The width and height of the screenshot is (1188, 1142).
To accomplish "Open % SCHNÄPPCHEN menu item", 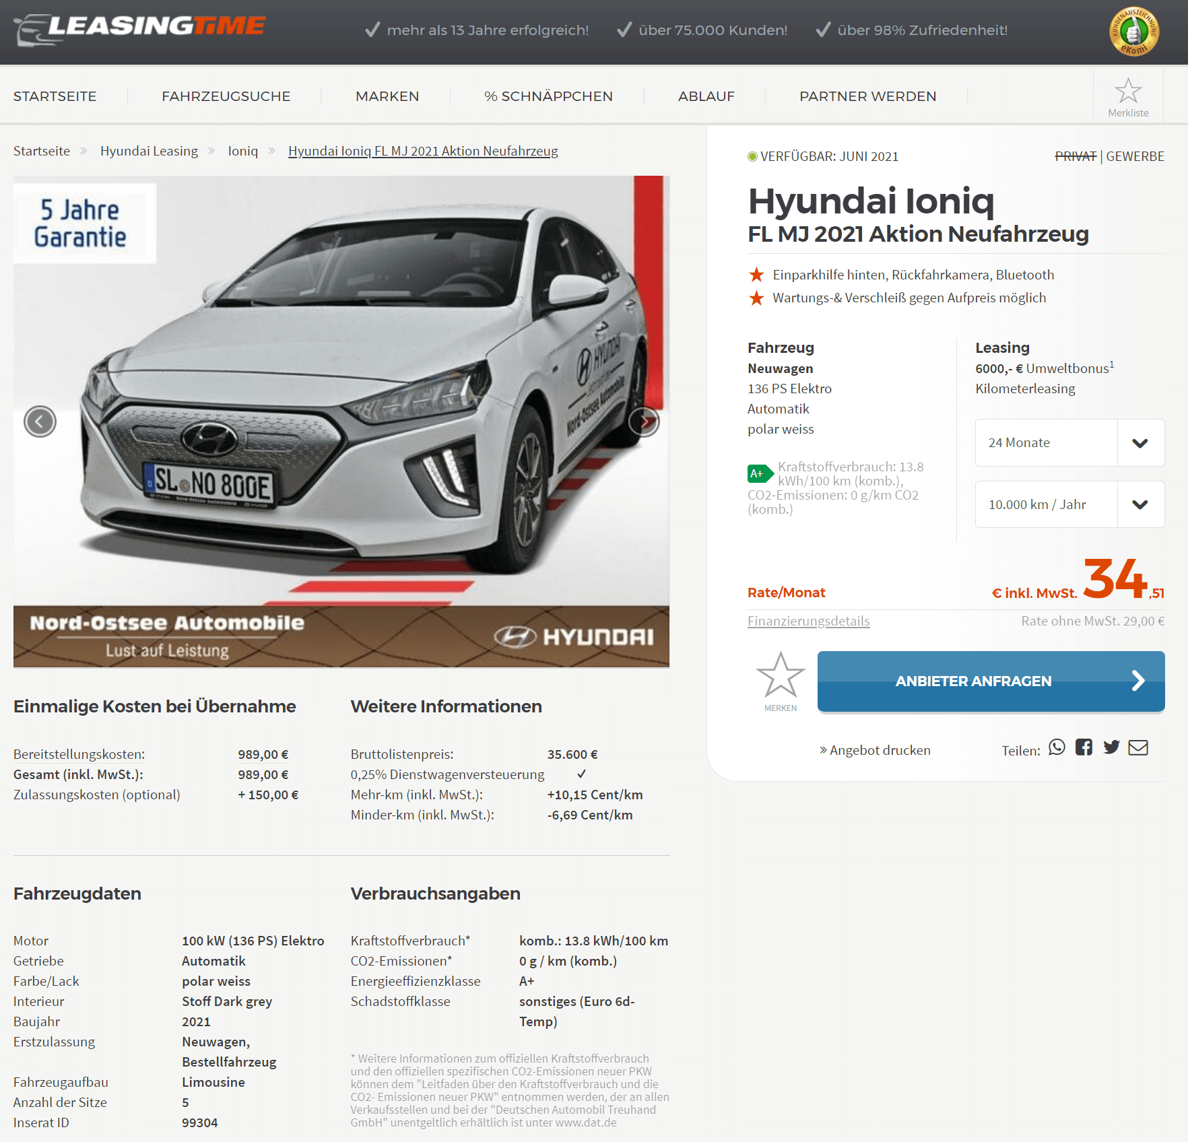I will pos(548,96).
